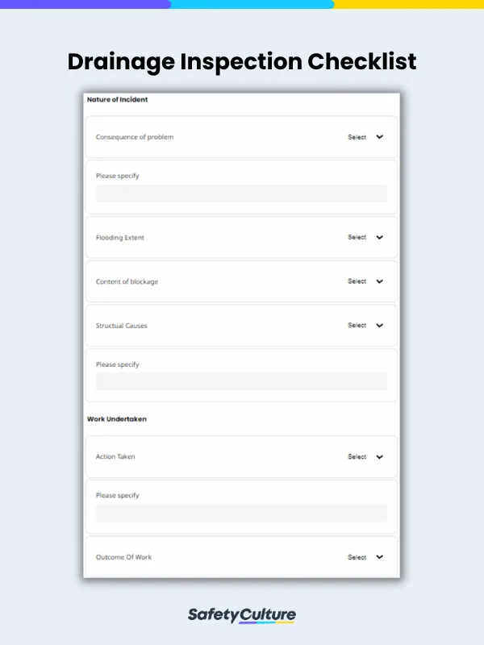Focus the Please specify field under Consequence
Screen dimensions: 484x645
[x=241, y=193]
